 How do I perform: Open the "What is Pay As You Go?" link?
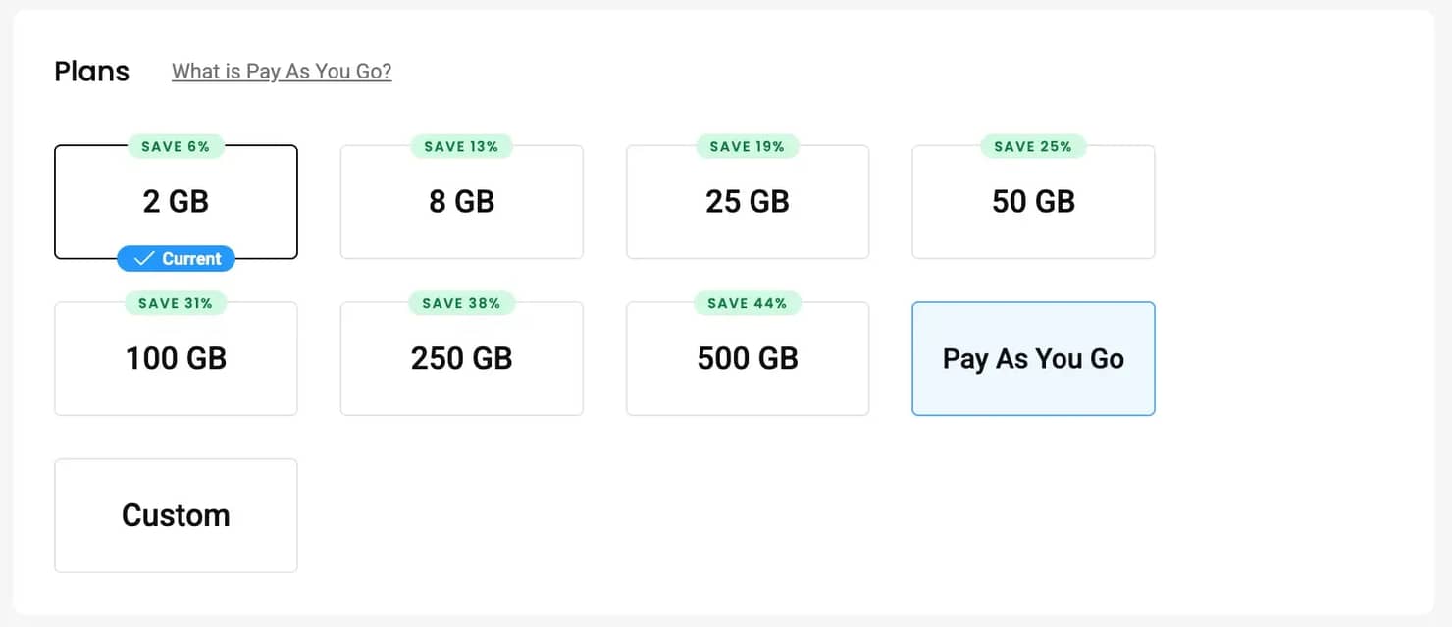click(282, 72)
